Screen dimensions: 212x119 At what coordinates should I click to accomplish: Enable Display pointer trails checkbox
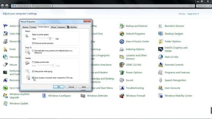[33, 62]
